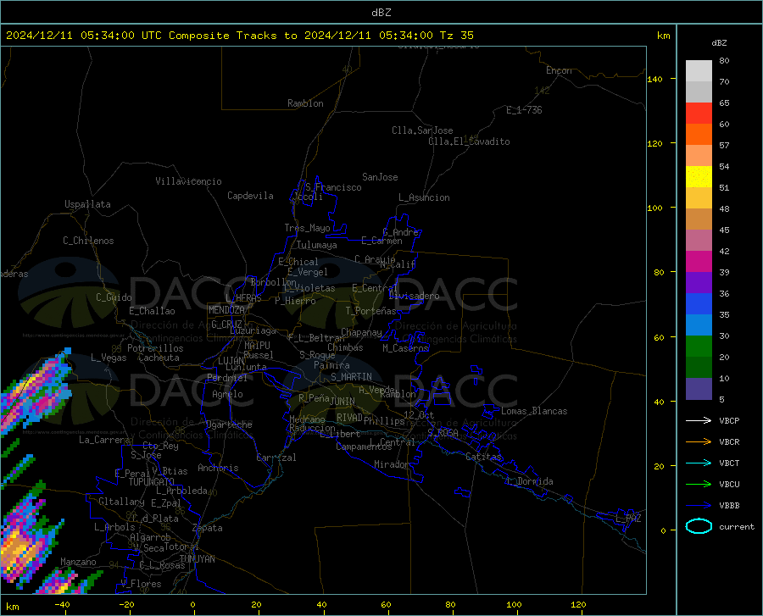Viewport: 763px width, 616px height.
Task: Click the Ramblon label near top
Action: [x=305, y=103]
